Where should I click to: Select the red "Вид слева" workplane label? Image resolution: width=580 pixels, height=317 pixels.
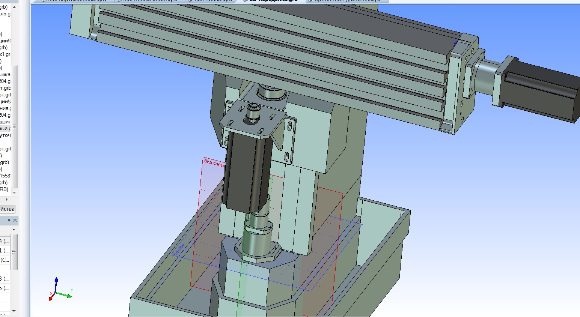[214, 163]
